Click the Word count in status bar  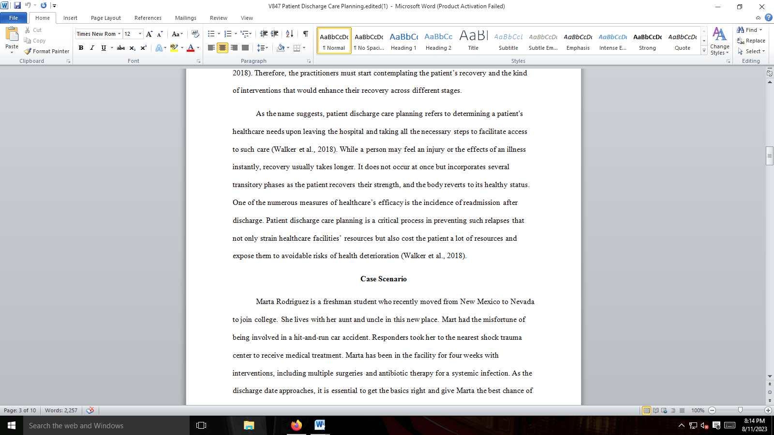[61, 410]
